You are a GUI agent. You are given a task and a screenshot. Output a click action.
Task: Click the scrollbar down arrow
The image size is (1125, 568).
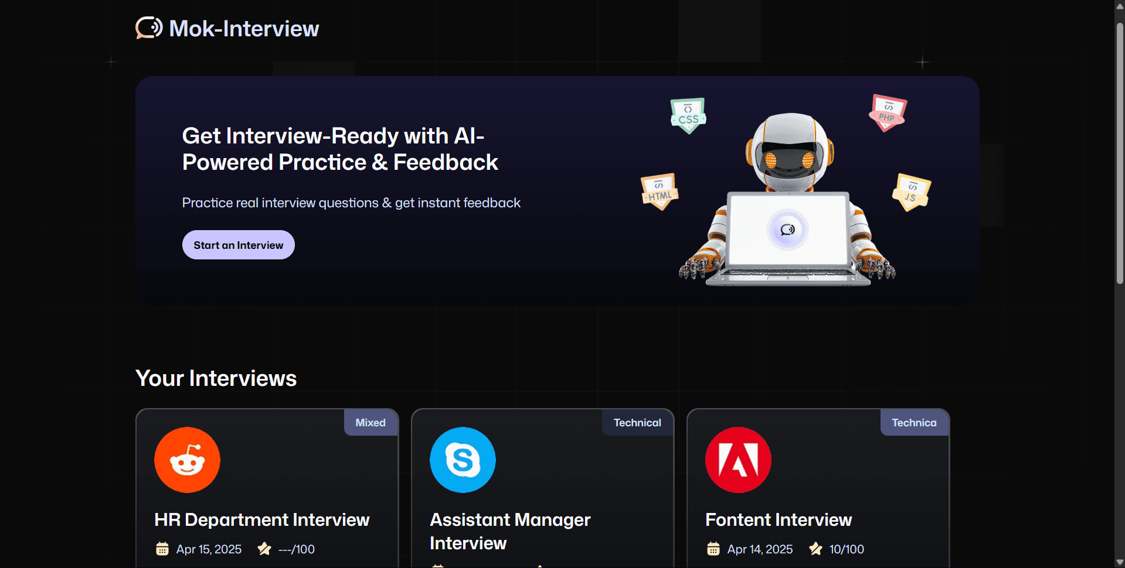(1120, 561)
